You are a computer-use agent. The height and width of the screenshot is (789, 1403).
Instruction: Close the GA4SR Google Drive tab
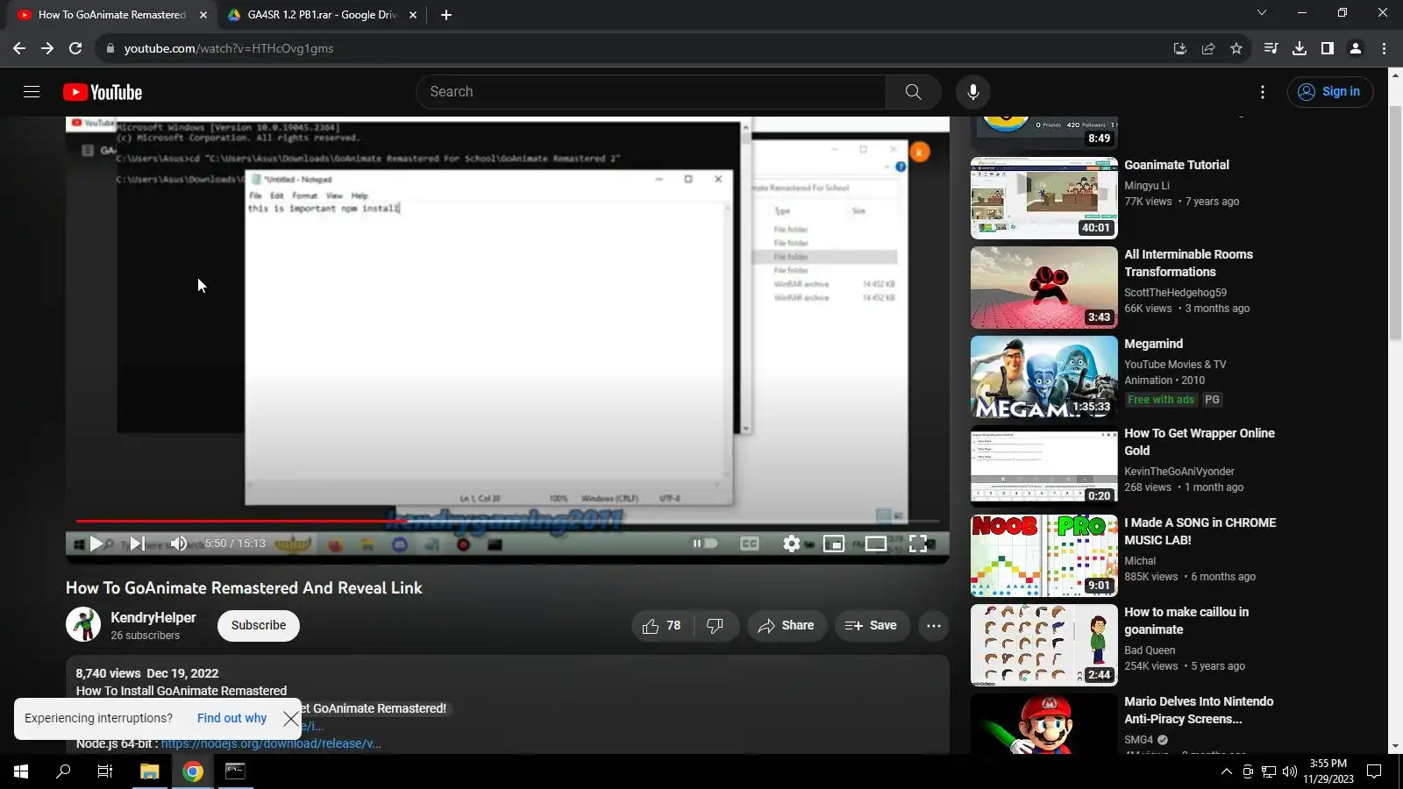(x=413, y=15)
